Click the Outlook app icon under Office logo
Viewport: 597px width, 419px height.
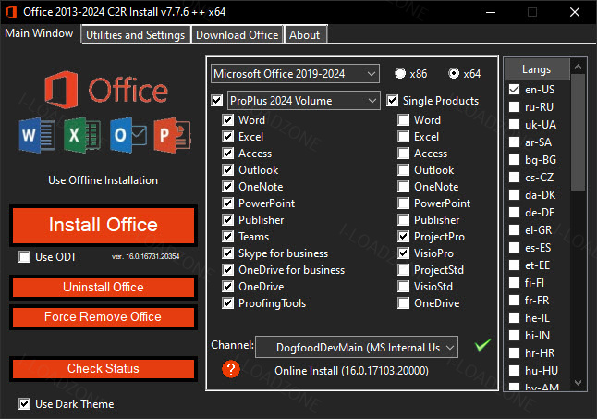click(128, 135)
